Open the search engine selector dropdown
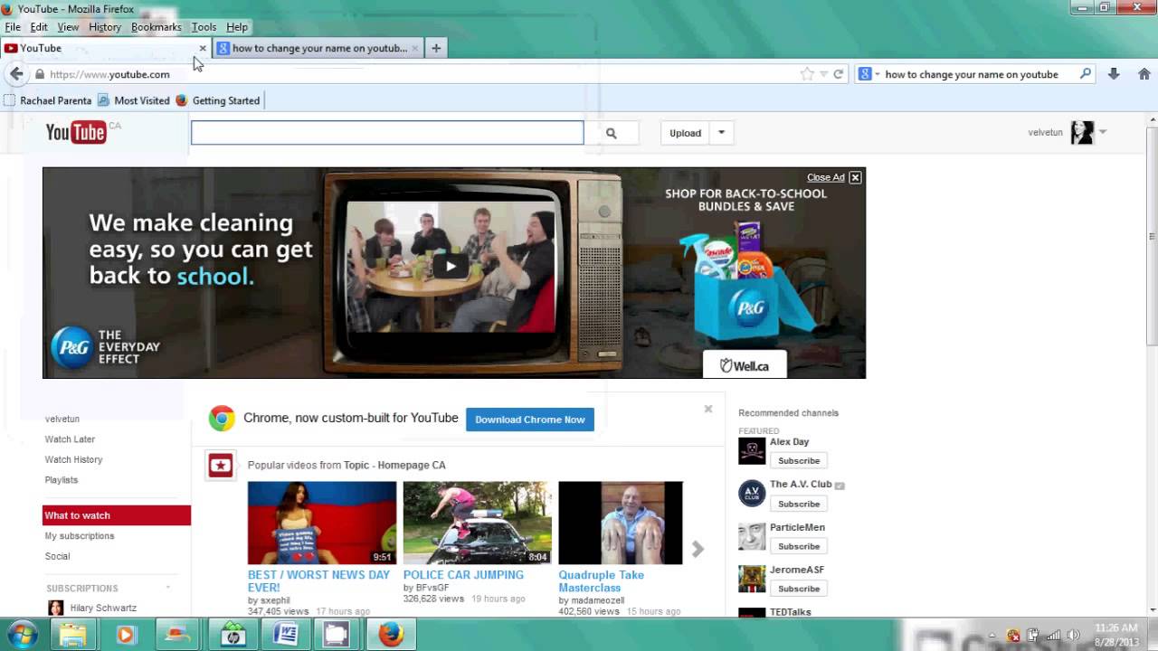The width and height of the screenshot is (1158, 651). (x=878, y=74)
